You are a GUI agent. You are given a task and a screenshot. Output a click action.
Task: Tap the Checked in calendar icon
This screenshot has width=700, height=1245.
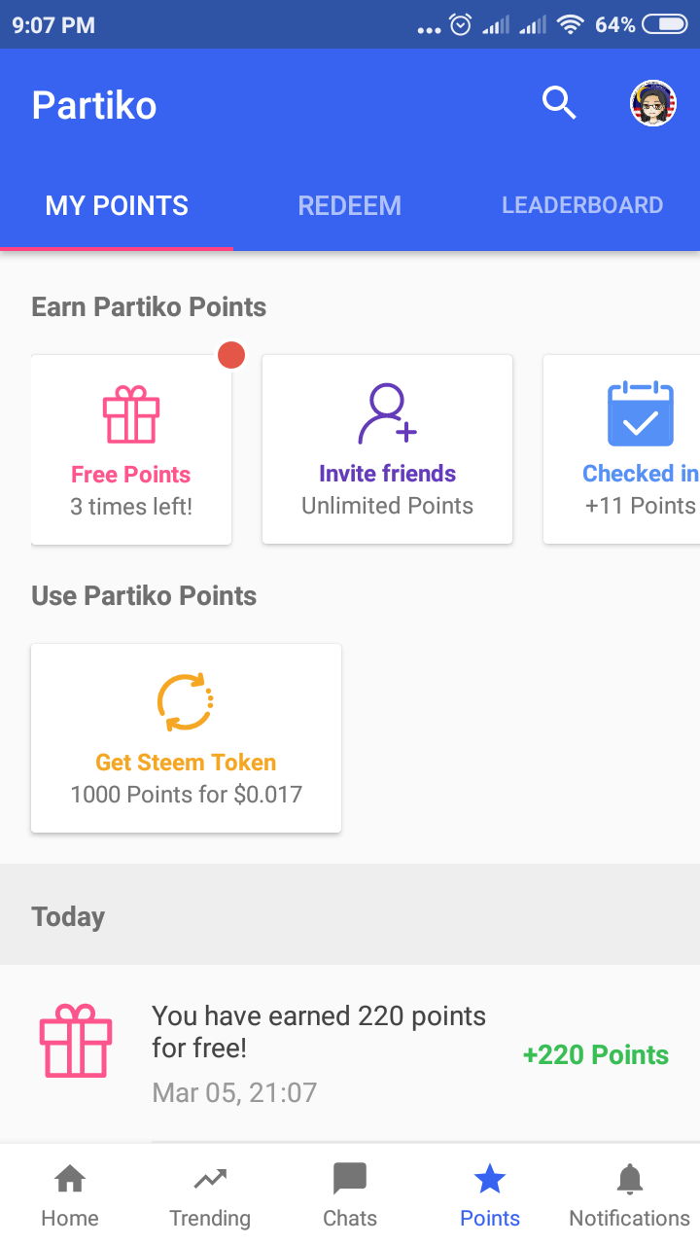tap(640, 414)
